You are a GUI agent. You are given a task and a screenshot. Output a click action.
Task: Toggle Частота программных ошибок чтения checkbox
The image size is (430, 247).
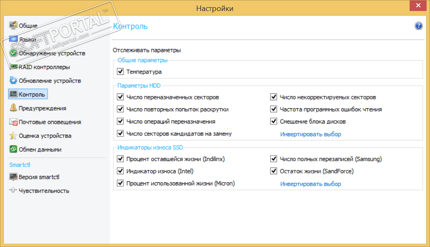pos(274,109)
